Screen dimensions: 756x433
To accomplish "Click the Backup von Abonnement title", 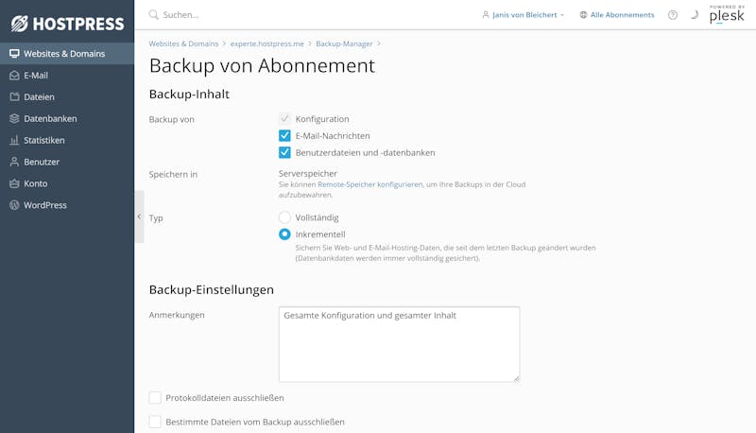I will [262, 65].
